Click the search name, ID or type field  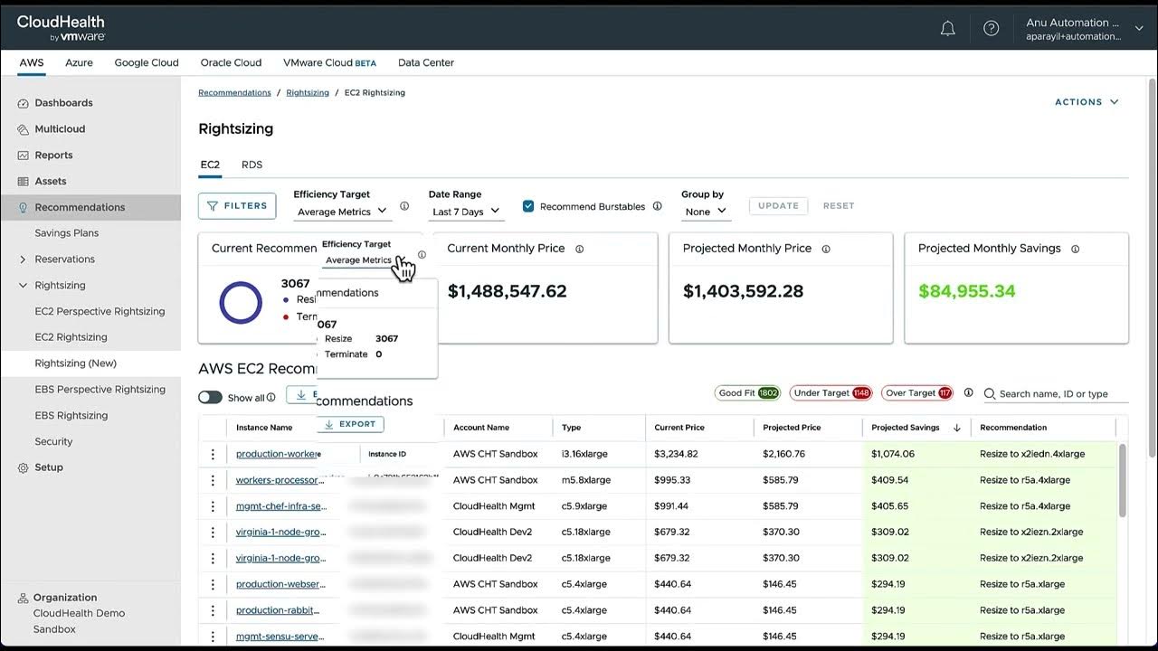(x=1056, y=394)
